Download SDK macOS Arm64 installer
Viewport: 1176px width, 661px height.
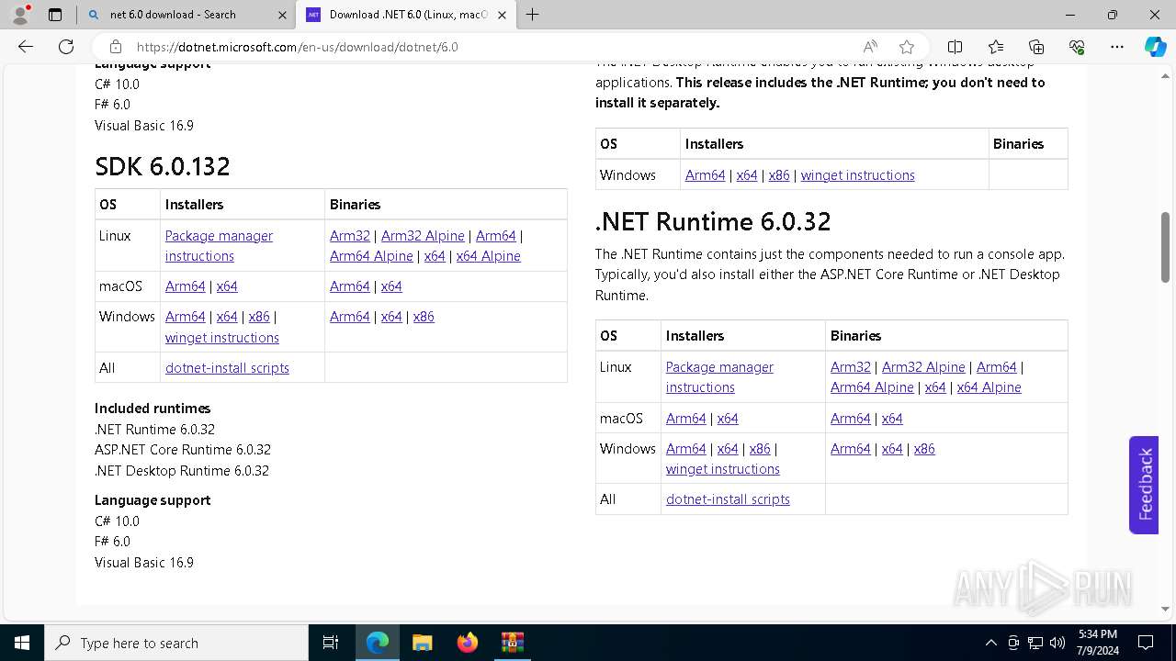tap(186, 286)
